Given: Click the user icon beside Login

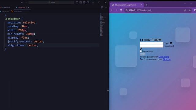Looking at the screenshot, I should (171, 43).
